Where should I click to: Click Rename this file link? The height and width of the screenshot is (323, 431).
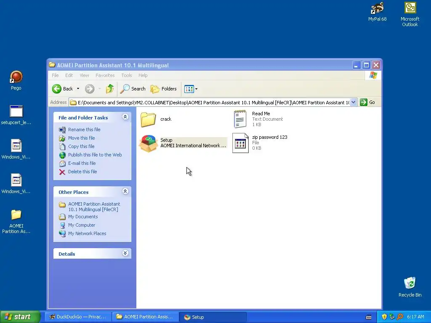(x=84, y=130)
